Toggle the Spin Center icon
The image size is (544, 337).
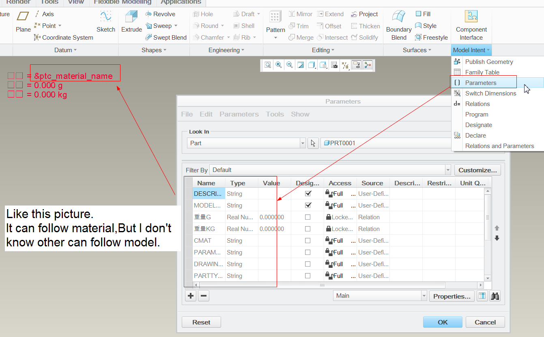pyautogui.click(x=368, y=65)
